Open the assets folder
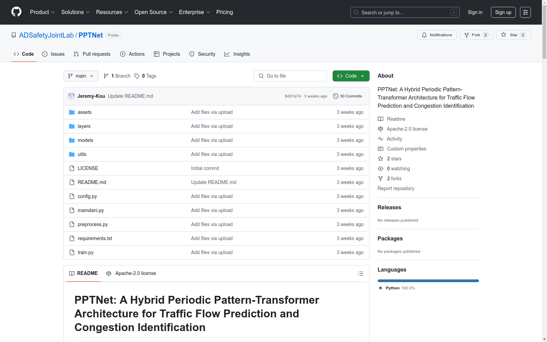This screenshot has width=547, height=342. 84,112
